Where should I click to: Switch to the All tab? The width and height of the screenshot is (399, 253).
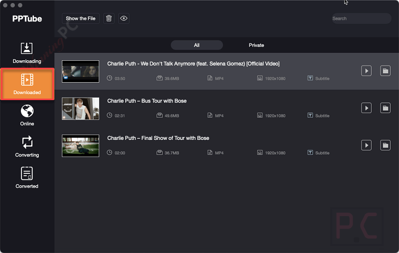[197, 45]
